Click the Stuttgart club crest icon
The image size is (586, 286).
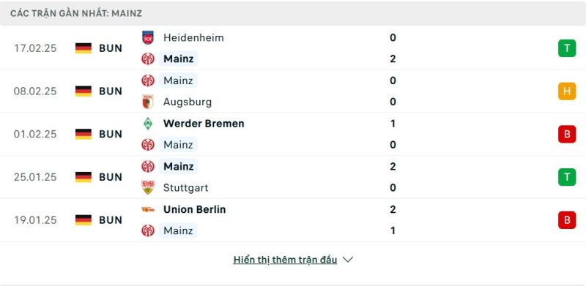coord(148,187)
